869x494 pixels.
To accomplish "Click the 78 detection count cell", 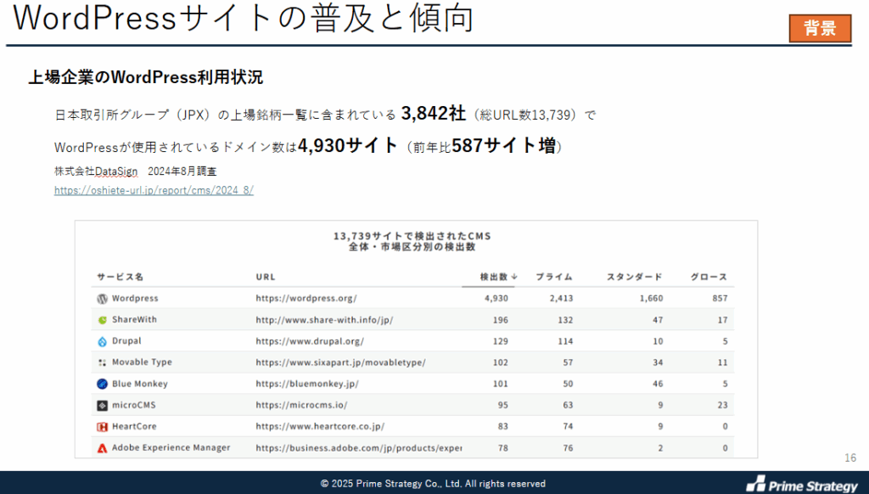I will 502,448.
